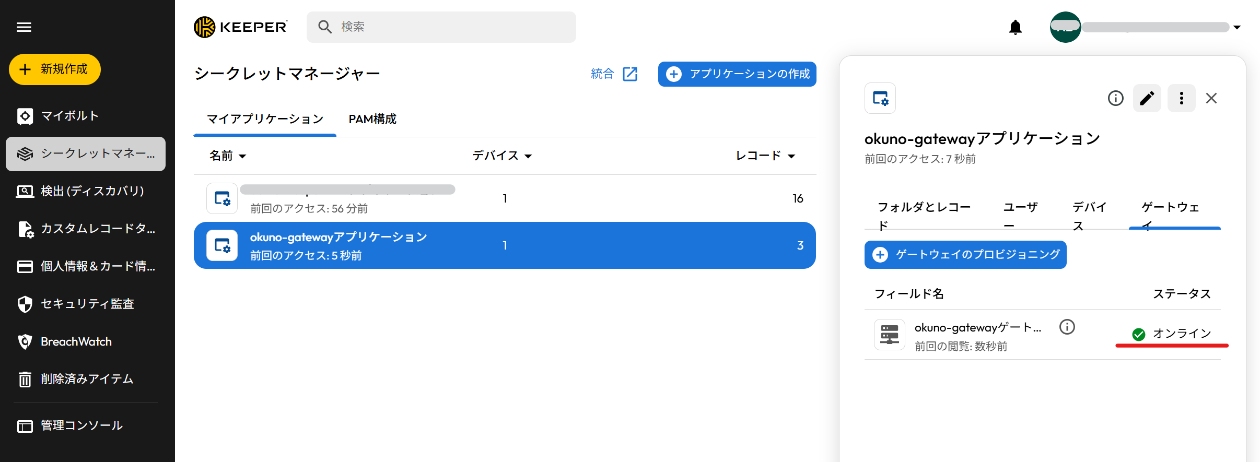
Task: Select the ユーザー tab in details
Action: point(1020,215)
